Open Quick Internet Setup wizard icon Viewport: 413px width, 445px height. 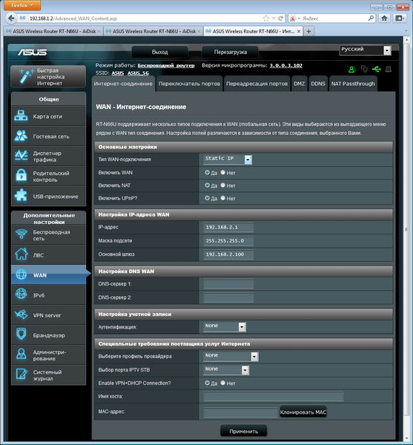click(x=26, y=76)
